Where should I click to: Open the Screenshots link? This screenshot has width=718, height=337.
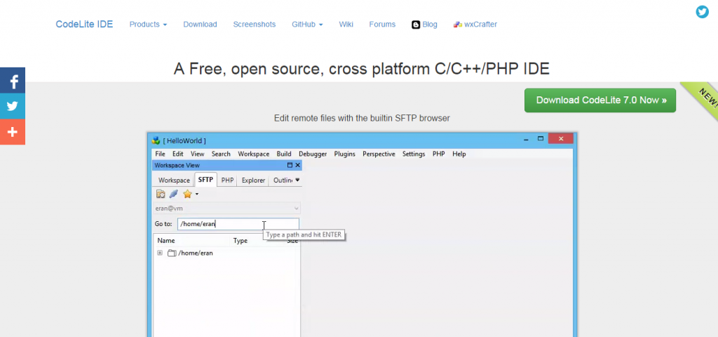tap(254, 25)
